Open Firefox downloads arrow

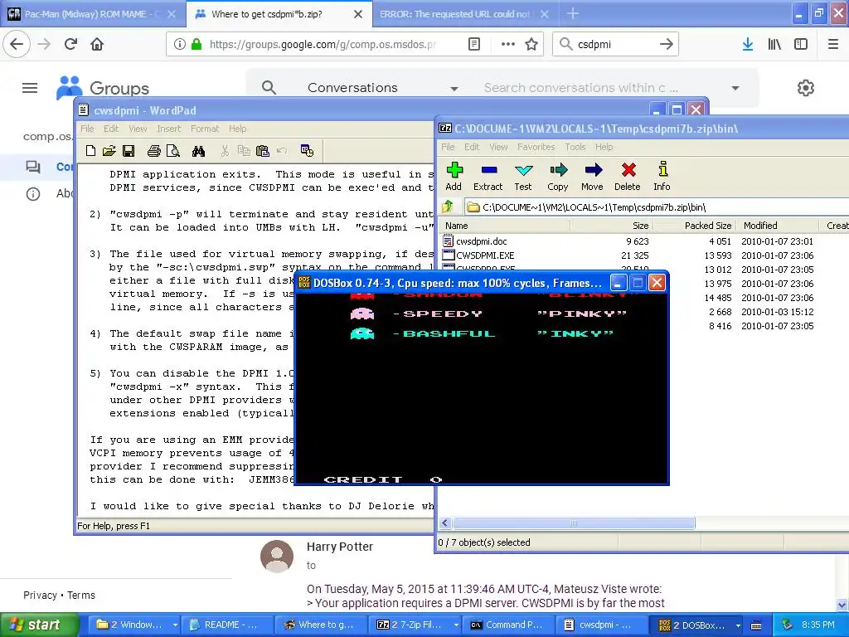click(x=748, y=45)
